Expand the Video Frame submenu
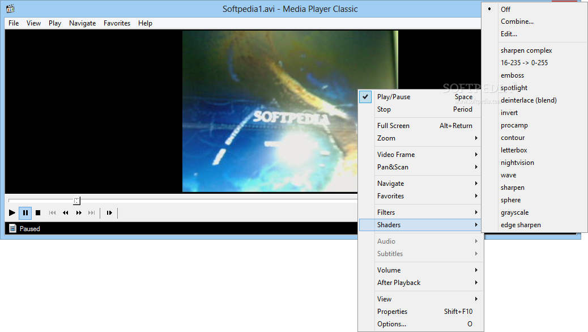Image resolution: width=588 pixels, height=332 pixels. 421,155
